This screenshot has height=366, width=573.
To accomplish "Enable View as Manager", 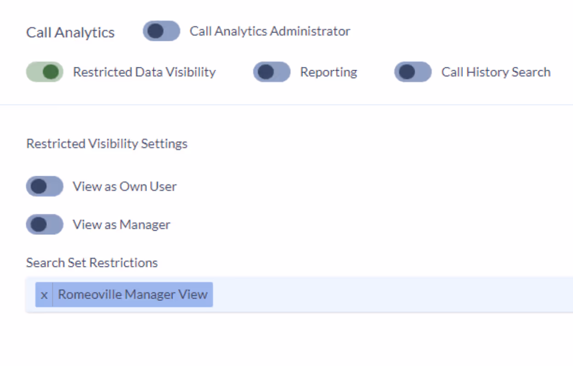I will [x=45, y=224].
